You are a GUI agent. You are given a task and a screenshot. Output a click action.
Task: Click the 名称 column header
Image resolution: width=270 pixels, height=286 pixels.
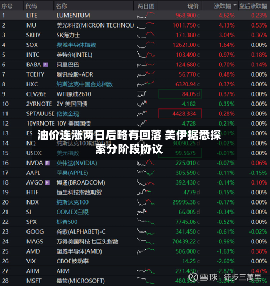click(x=62, y=6)
